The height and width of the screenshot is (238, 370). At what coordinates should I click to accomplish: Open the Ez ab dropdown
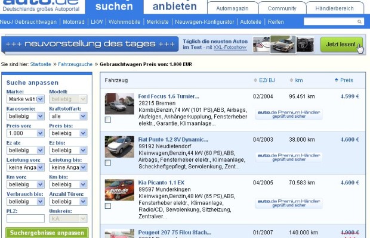pyautogui.click(x=26, y=151)
